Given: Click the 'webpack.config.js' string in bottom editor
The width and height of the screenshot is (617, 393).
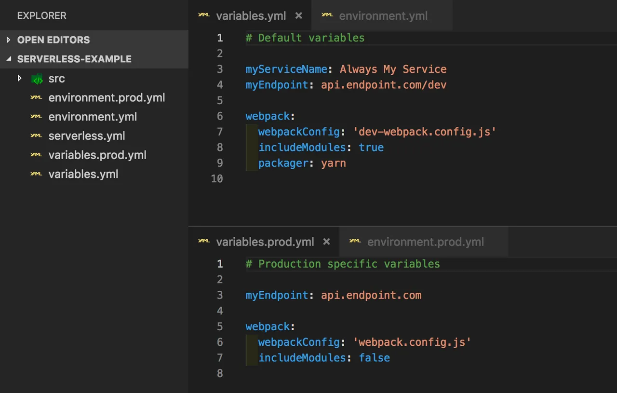Looking at the screenshot, I should pos(412,342).
